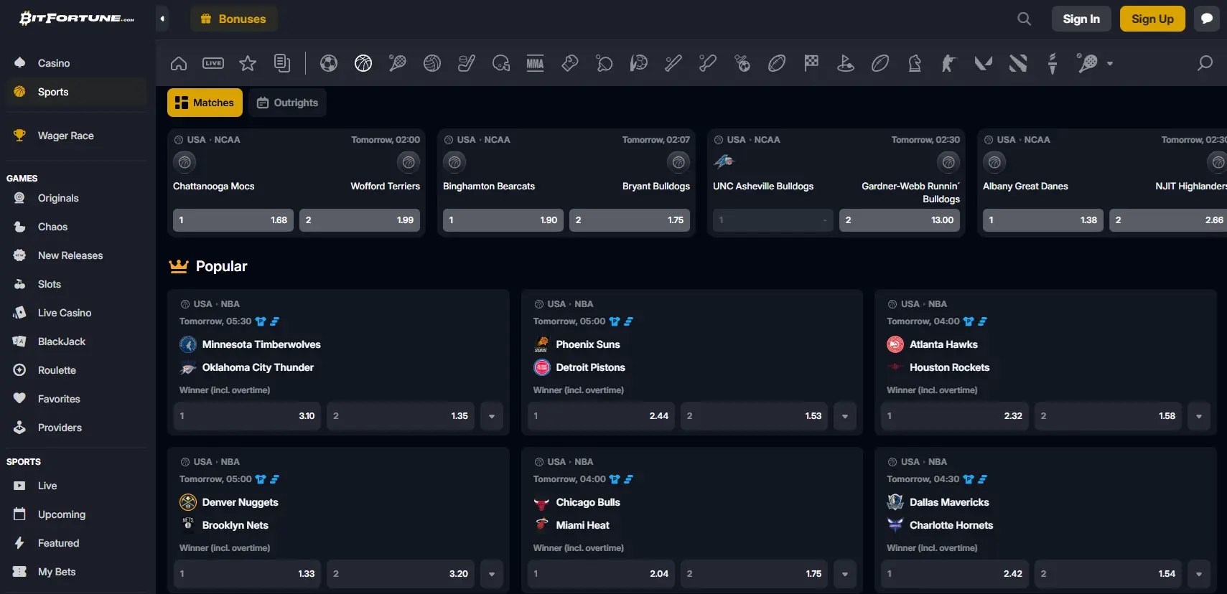Open Originals games in the sidebar

[76, 198]
